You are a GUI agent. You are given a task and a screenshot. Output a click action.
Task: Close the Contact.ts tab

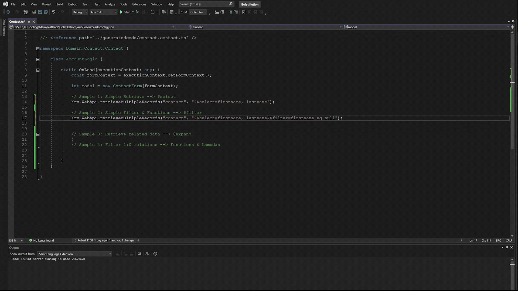(34, 22)
